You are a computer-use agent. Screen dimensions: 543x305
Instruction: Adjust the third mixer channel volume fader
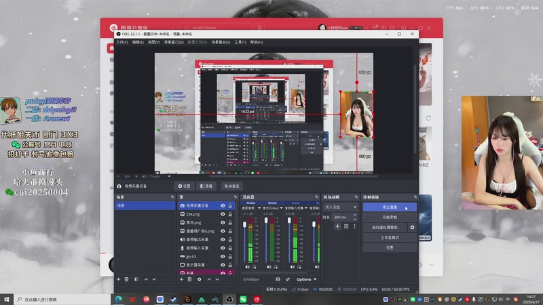(x=289, y=220)
